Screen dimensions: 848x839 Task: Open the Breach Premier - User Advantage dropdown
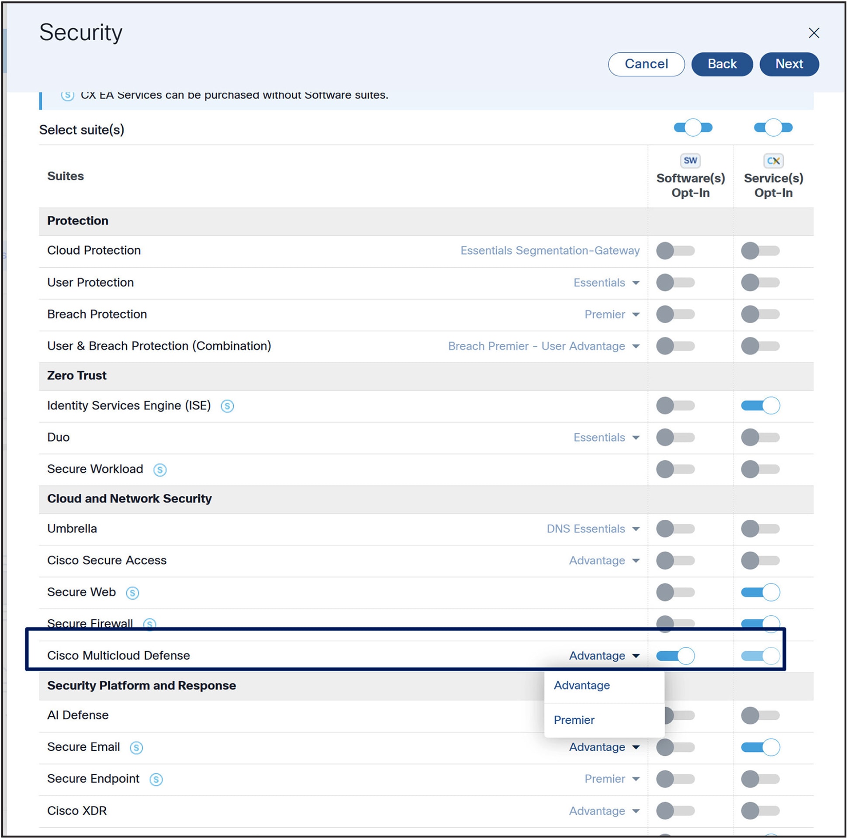pos(544,346)
